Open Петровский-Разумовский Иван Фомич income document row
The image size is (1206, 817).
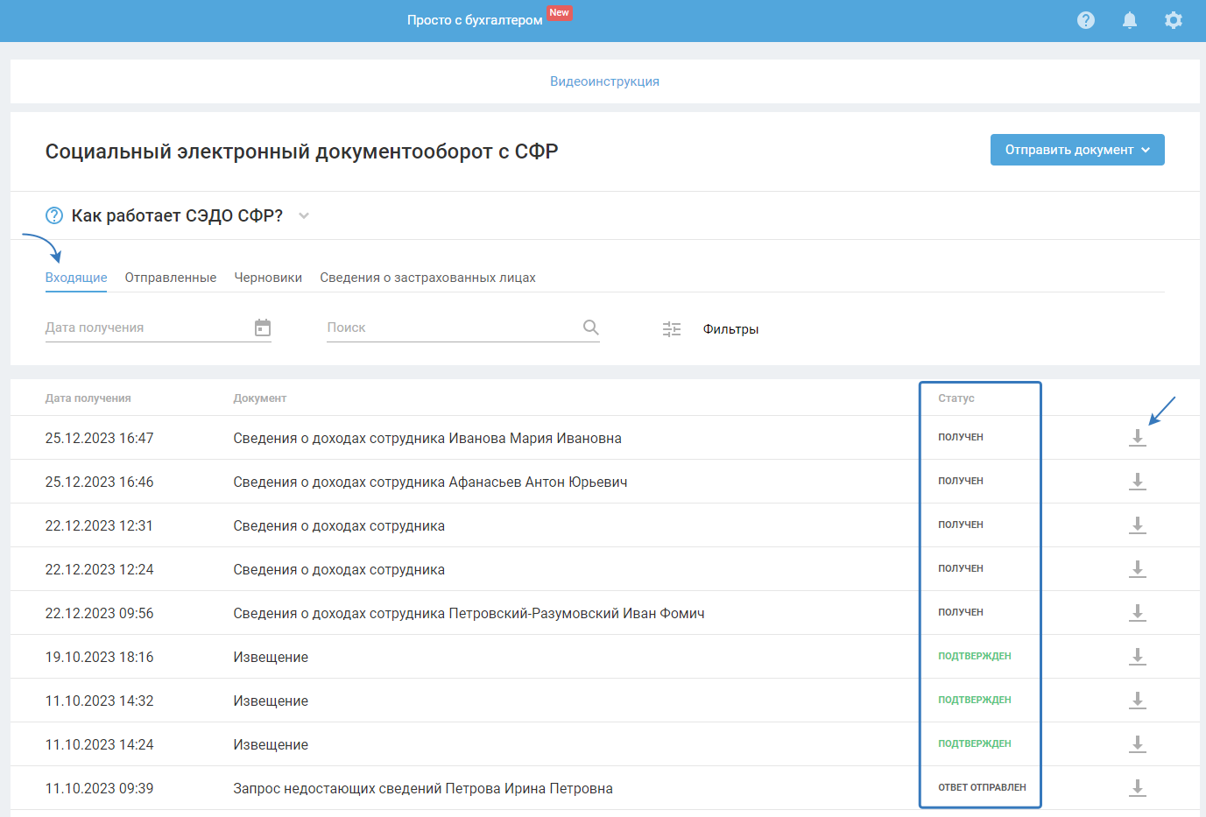click(x=469, y=613)
